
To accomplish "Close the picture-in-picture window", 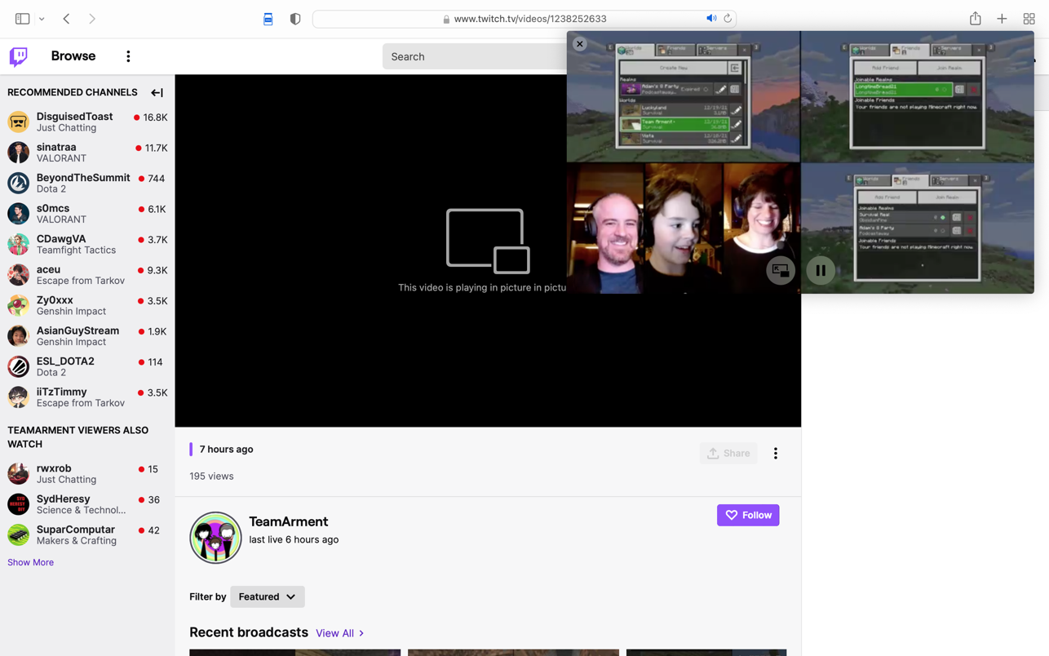I will 579,44.
